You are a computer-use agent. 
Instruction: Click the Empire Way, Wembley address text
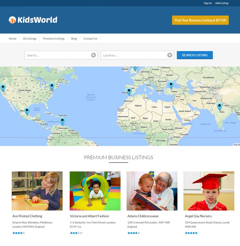tap(33, 224)
